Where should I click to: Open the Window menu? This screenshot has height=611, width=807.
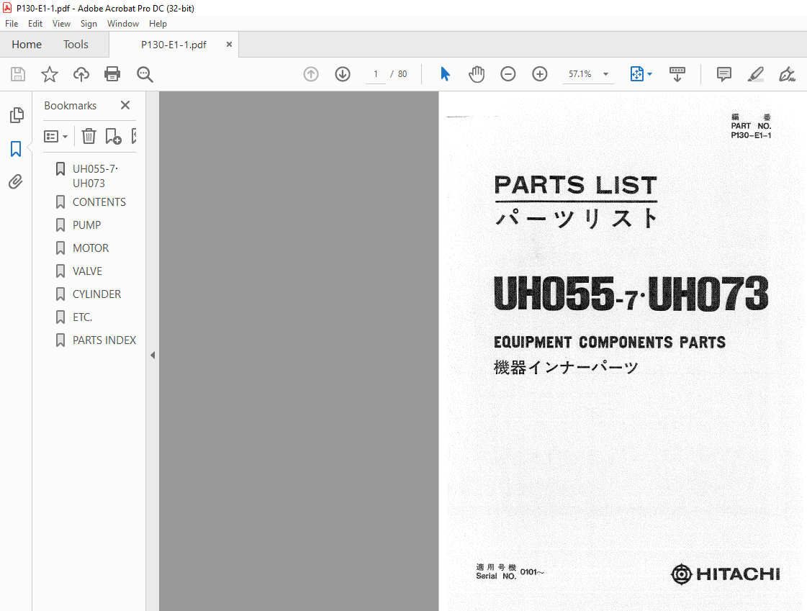click(x=123, y=24)
